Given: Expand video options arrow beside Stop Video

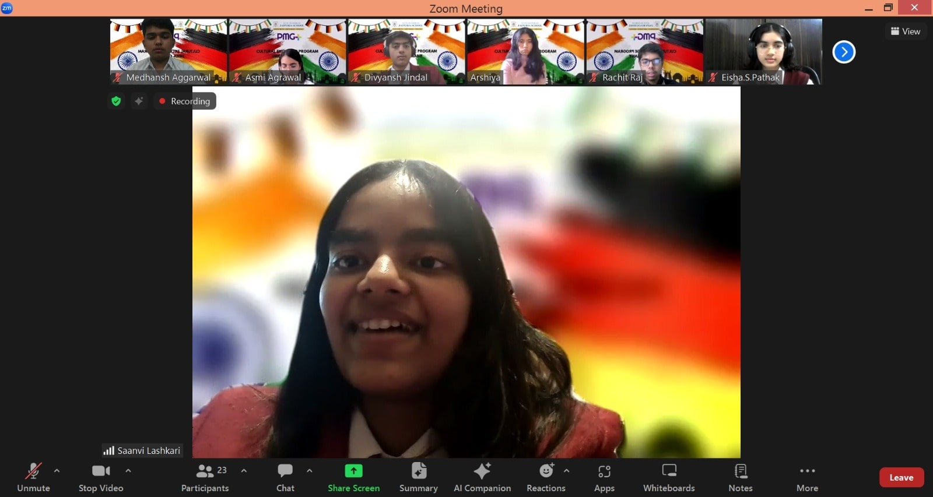Looking at the screenshot, I should 128,470.
